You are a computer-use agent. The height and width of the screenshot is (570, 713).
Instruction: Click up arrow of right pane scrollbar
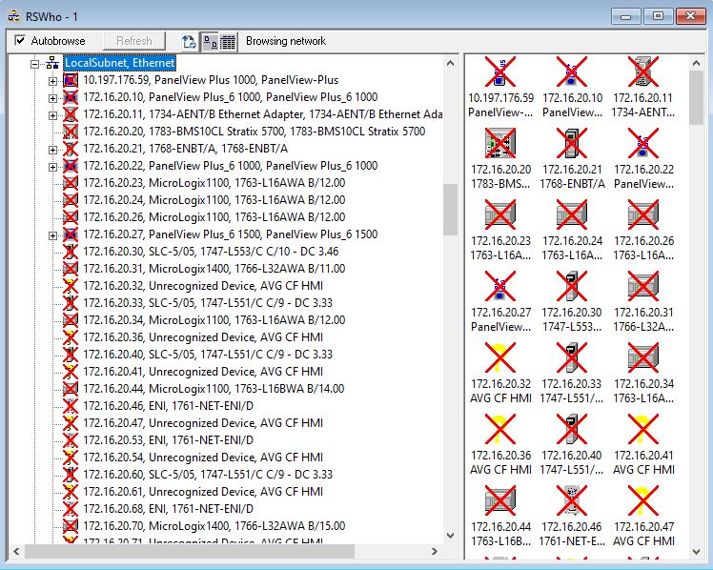click(696, 64)
